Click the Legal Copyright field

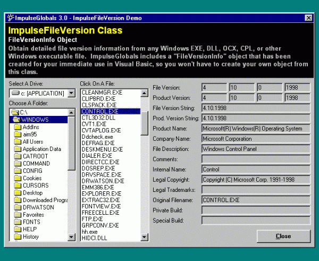[x=256, y=180]
